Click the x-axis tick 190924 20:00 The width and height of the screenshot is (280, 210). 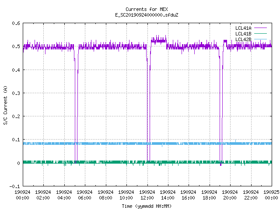click(230, 195)
